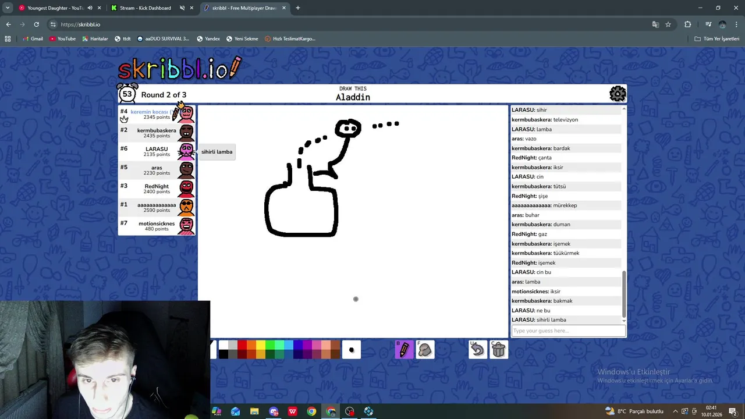Open WPS Office taskbar icon
Viewport: 745px width, 419px height.
point(293,411)
